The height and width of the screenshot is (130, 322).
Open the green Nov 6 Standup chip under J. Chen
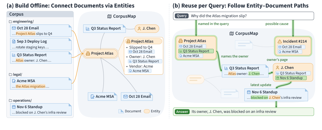(x=291, y=78)
